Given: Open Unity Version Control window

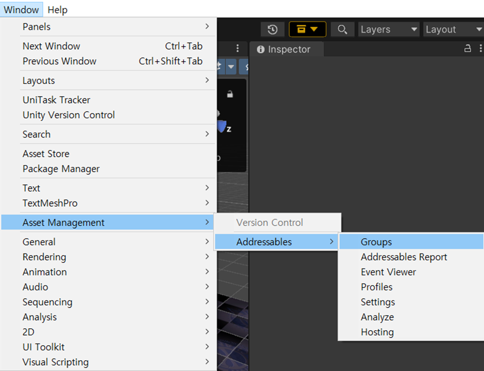Looking at the screenshot, I should (108, 115).
